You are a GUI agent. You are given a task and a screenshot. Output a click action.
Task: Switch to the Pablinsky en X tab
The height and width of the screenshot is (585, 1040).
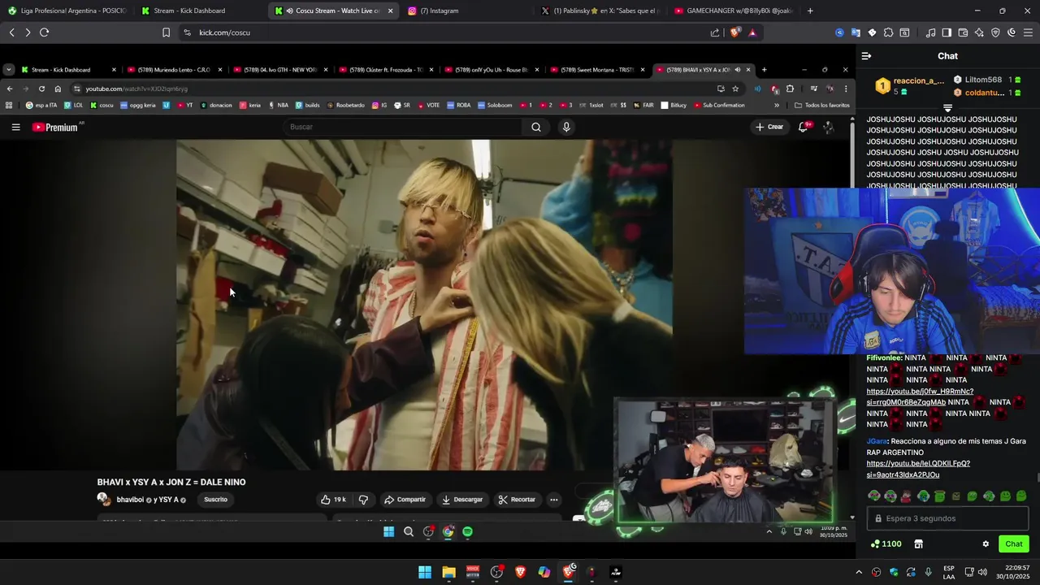pyautogui.click(x=600, y=11)
